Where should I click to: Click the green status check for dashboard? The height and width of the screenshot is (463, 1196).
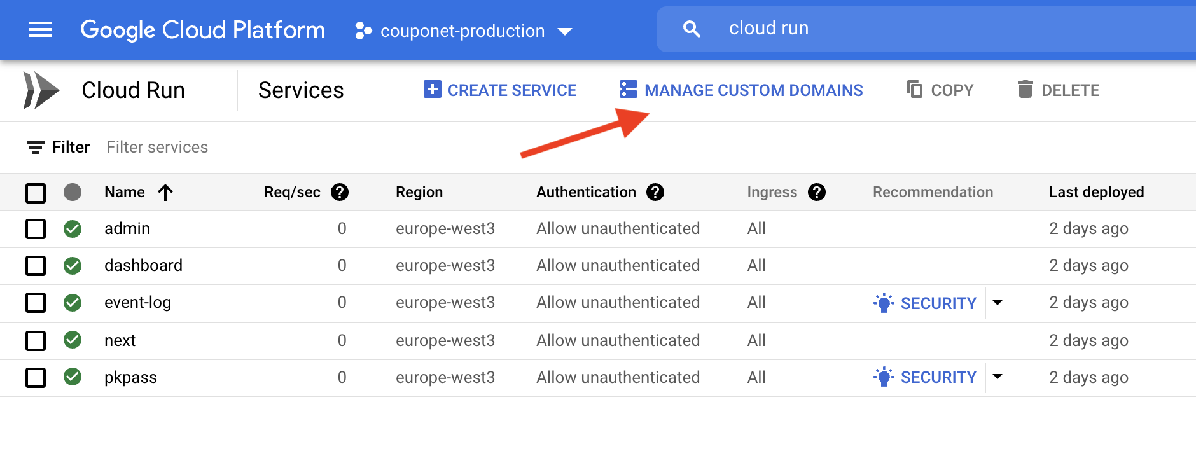tap(73, 266)
